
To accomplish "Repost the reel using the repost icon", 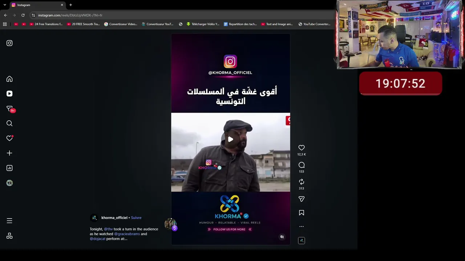I will (x=302, y=182).
